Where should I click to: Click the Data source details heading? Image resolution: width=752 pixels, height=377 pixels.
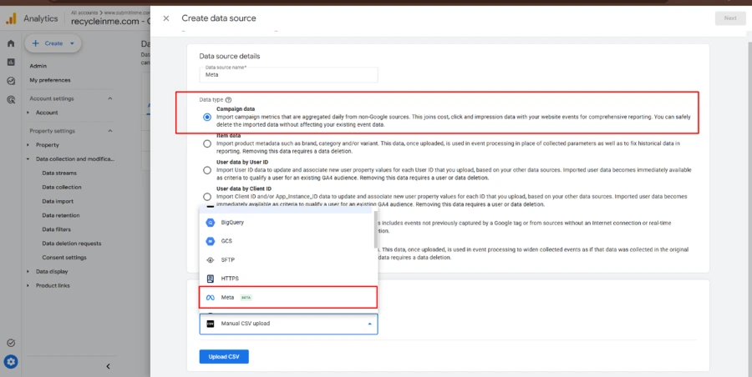[x=230, y=56]
